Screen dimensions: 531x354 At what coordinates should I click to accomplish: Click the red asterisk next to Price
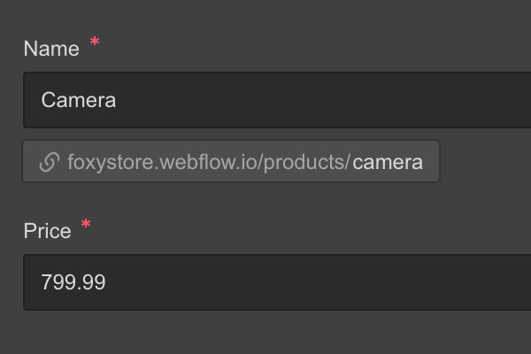pos(86,224)
